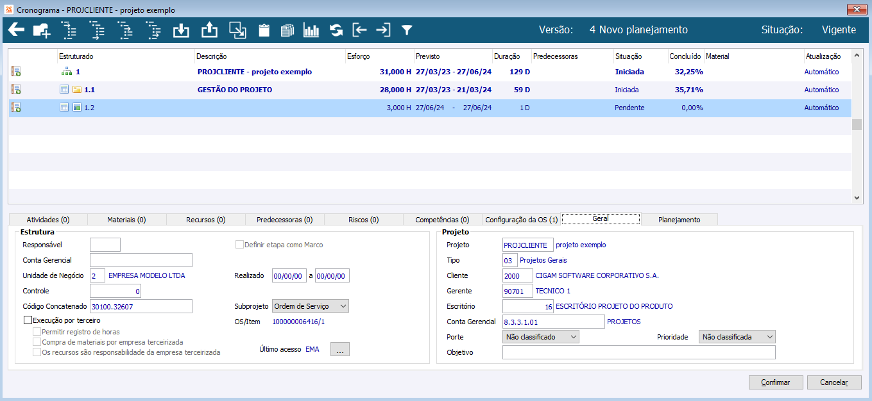This screenshot has width=872, height=401.
Task: Click the grid scrollbar down arrow
Action: pos(857,199)
